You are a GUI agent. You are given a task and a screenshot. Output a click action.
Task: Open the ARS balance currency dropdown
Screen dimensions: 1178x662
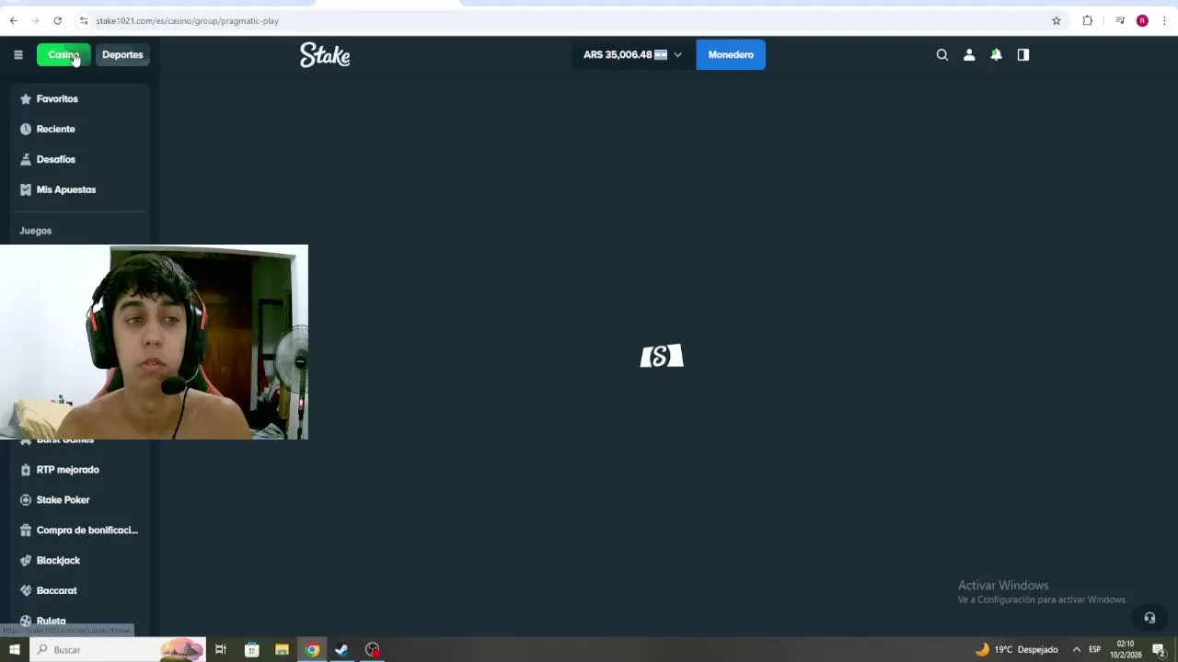click(x=633, y=55)
